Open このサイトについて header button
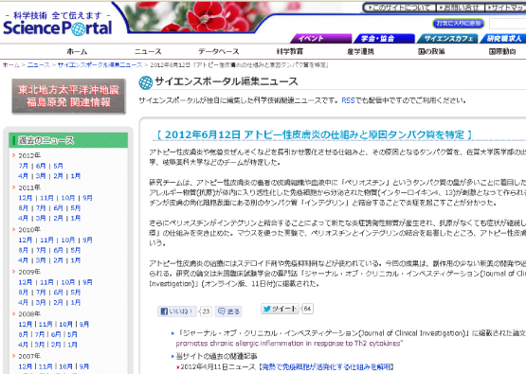Screen dimensions: 526x374 click(x=400, y=8)
